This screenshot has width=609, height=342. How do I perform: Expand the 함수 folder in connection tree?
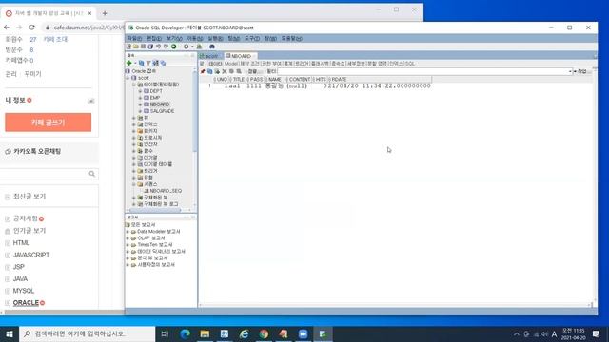134,151
